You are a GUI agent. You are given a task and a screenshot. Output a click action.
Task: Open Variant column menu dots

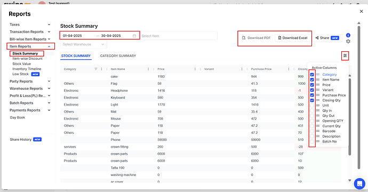242,69
